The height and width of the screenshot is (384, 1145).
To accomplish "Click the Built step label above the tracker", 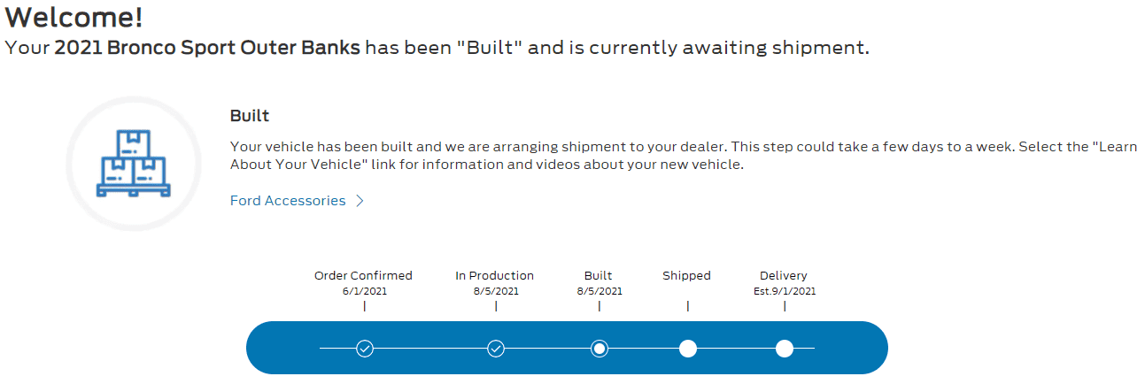I will click(599, 275).
